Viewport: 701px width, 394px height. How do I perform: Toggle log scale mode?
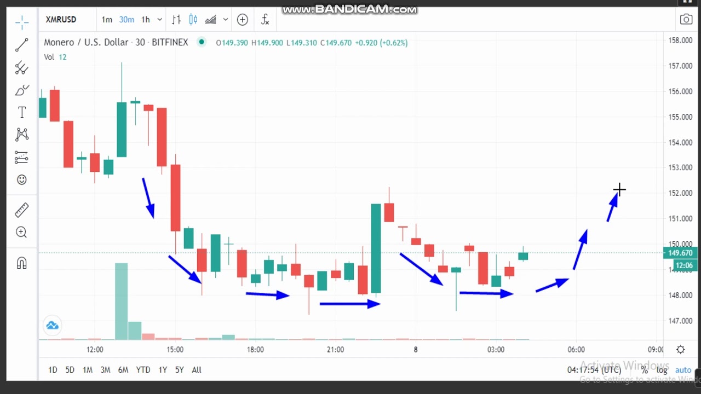point(662,370)
